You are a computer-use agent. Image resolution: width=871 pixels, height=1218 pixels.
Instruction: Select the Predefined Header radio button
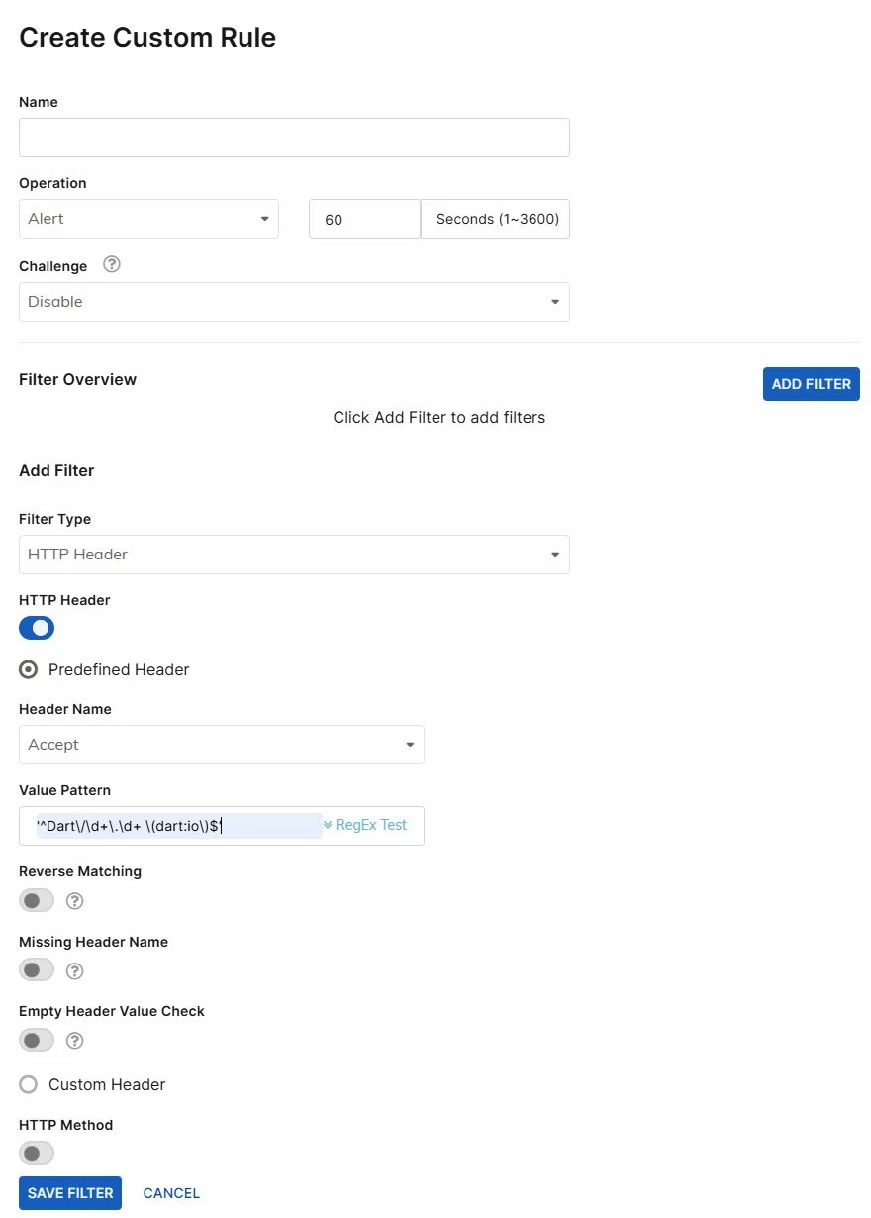pos(29,670)
